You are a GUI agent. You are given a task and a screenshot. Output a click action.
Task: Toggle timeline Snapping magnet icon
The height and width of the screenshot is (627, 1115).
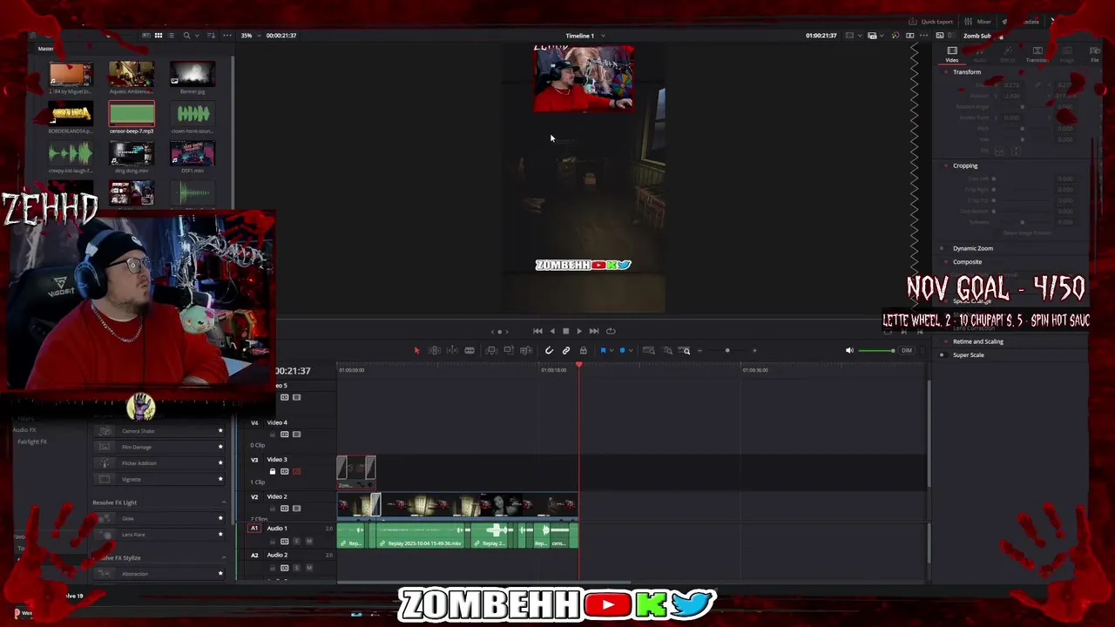(549, 350)
